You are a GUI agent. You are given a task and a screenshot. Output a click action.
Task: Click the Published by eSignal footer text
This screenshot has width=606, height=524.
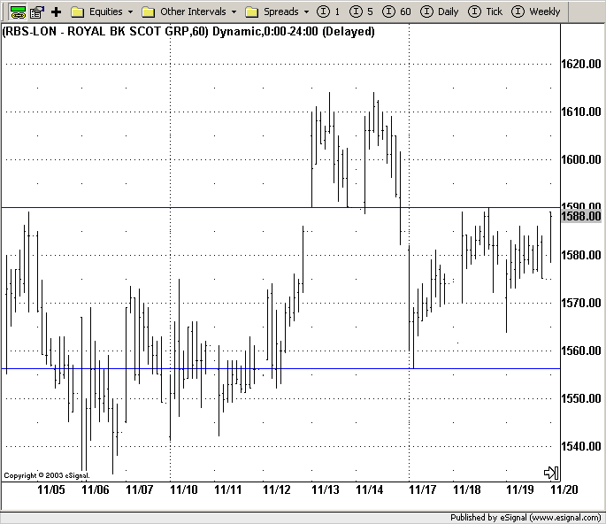click(525, 518)
